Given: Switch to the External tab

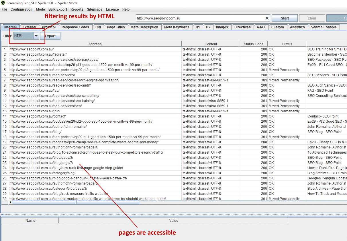Looking at the screenshot, I should point(29,27).
